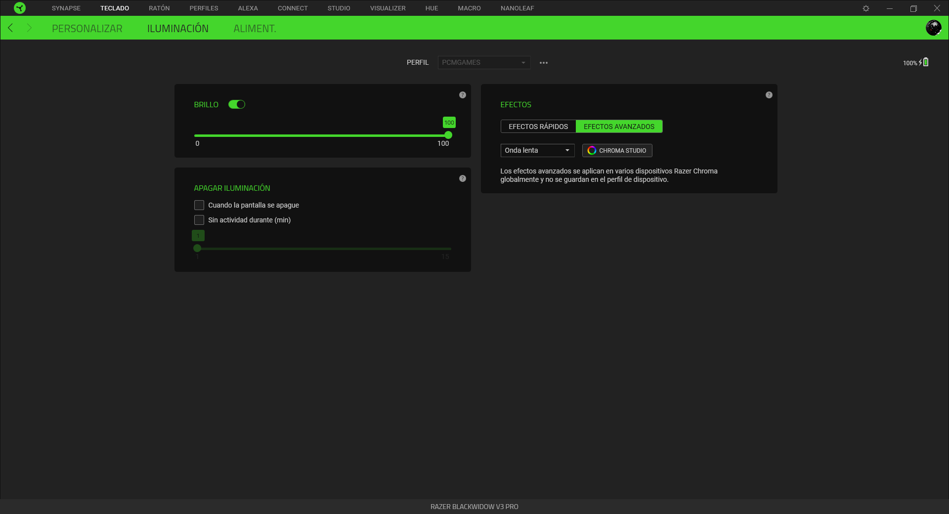Switch to PERSONALIZAR subtab
Viewport: 949px width, 514px height.
[87, 29]
